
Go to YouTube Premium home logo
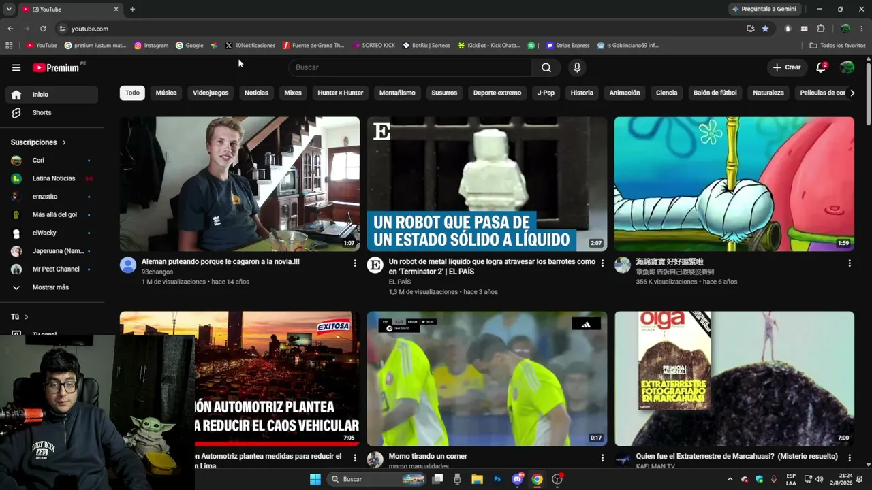[x=57, y=67]
